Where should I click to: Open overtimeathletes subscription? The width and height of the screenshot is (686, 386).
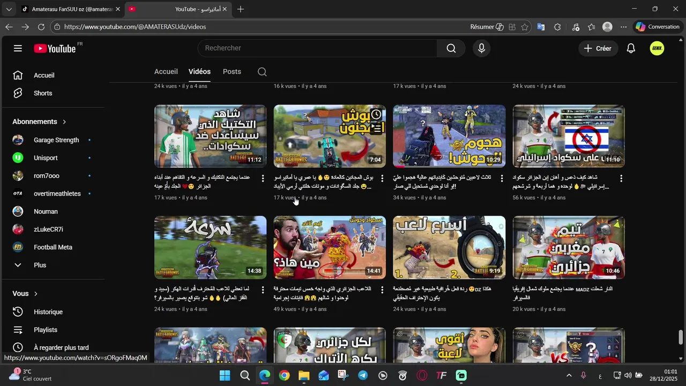[x=53, y=194]
